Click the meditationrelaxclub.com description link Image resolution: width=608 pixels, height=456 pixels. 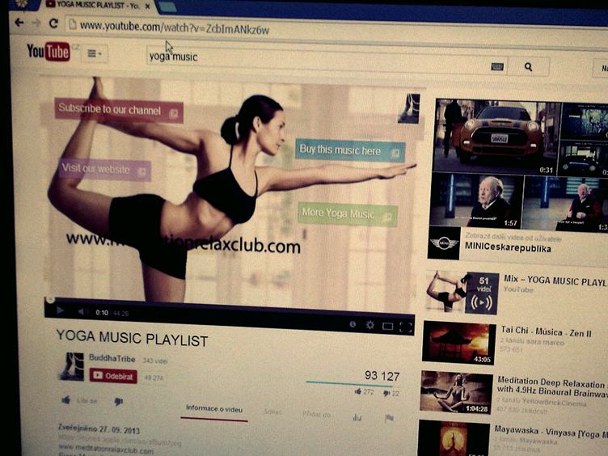(106, 450)
